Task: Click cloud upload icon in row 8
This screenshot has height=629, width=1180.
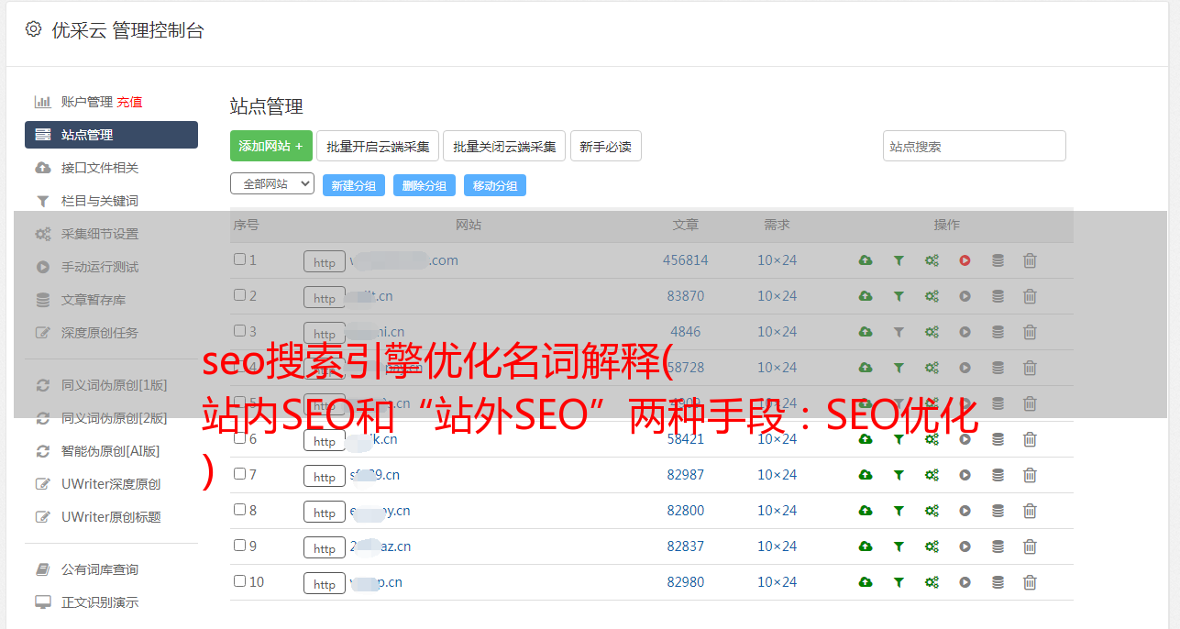Action: click(866, 511)
